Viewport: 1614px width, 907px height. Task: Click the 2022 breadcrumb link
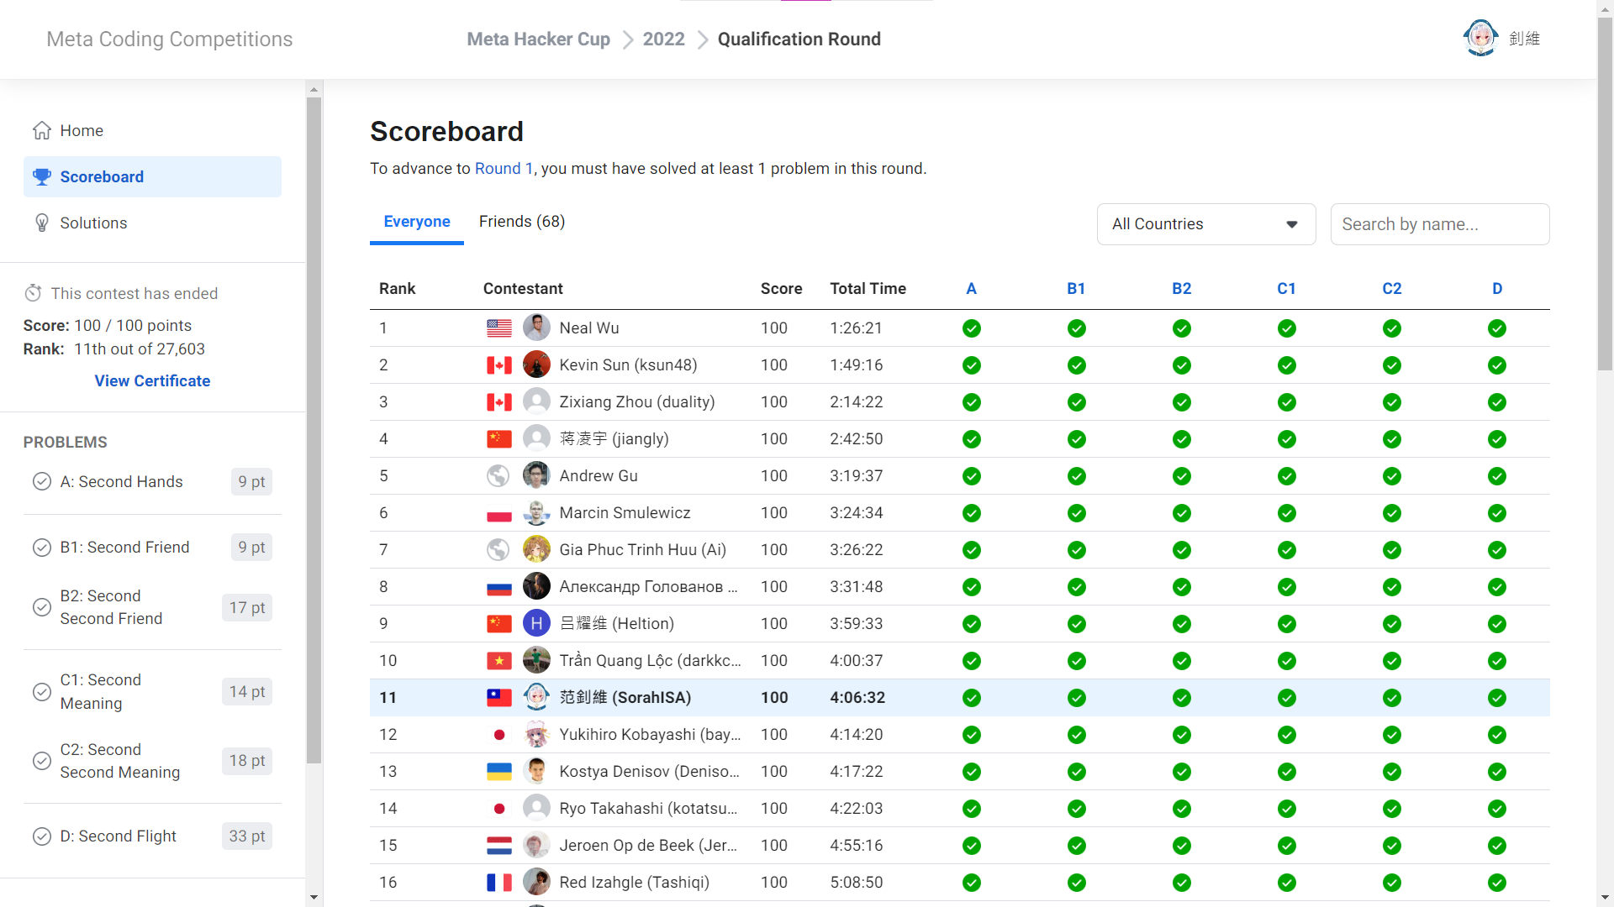click(663, 39)
